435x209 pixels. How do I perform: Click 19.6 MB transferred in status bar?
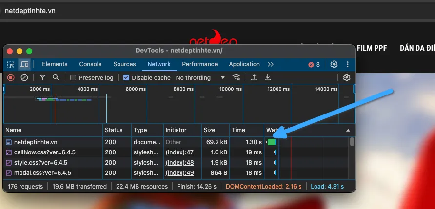point(79,187)
